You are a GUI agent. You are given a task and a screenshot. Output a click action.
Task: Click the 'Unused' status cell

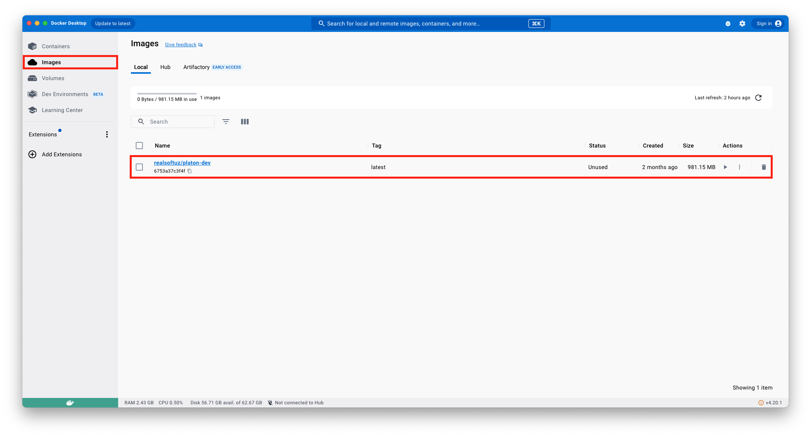pos(598,167)
